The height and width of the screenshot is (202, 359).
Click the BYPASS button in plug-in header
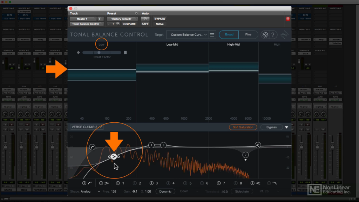click(160, 19)
